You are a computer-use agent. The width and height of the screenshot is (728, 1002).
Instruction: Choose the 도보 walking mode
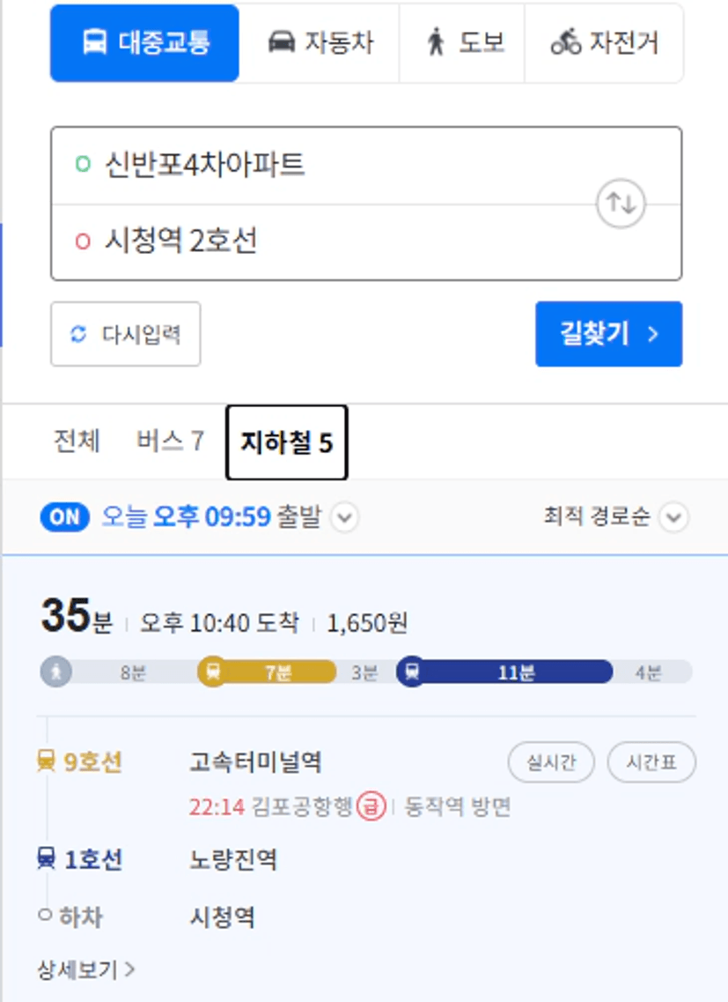click(462, 43)
